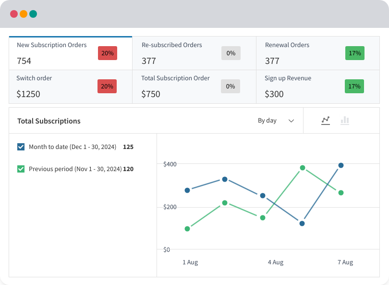Image resolution: width=389 pixels, height=285 pixels.
Task: Click the chevron next to By day
Action: click(291, 121)
